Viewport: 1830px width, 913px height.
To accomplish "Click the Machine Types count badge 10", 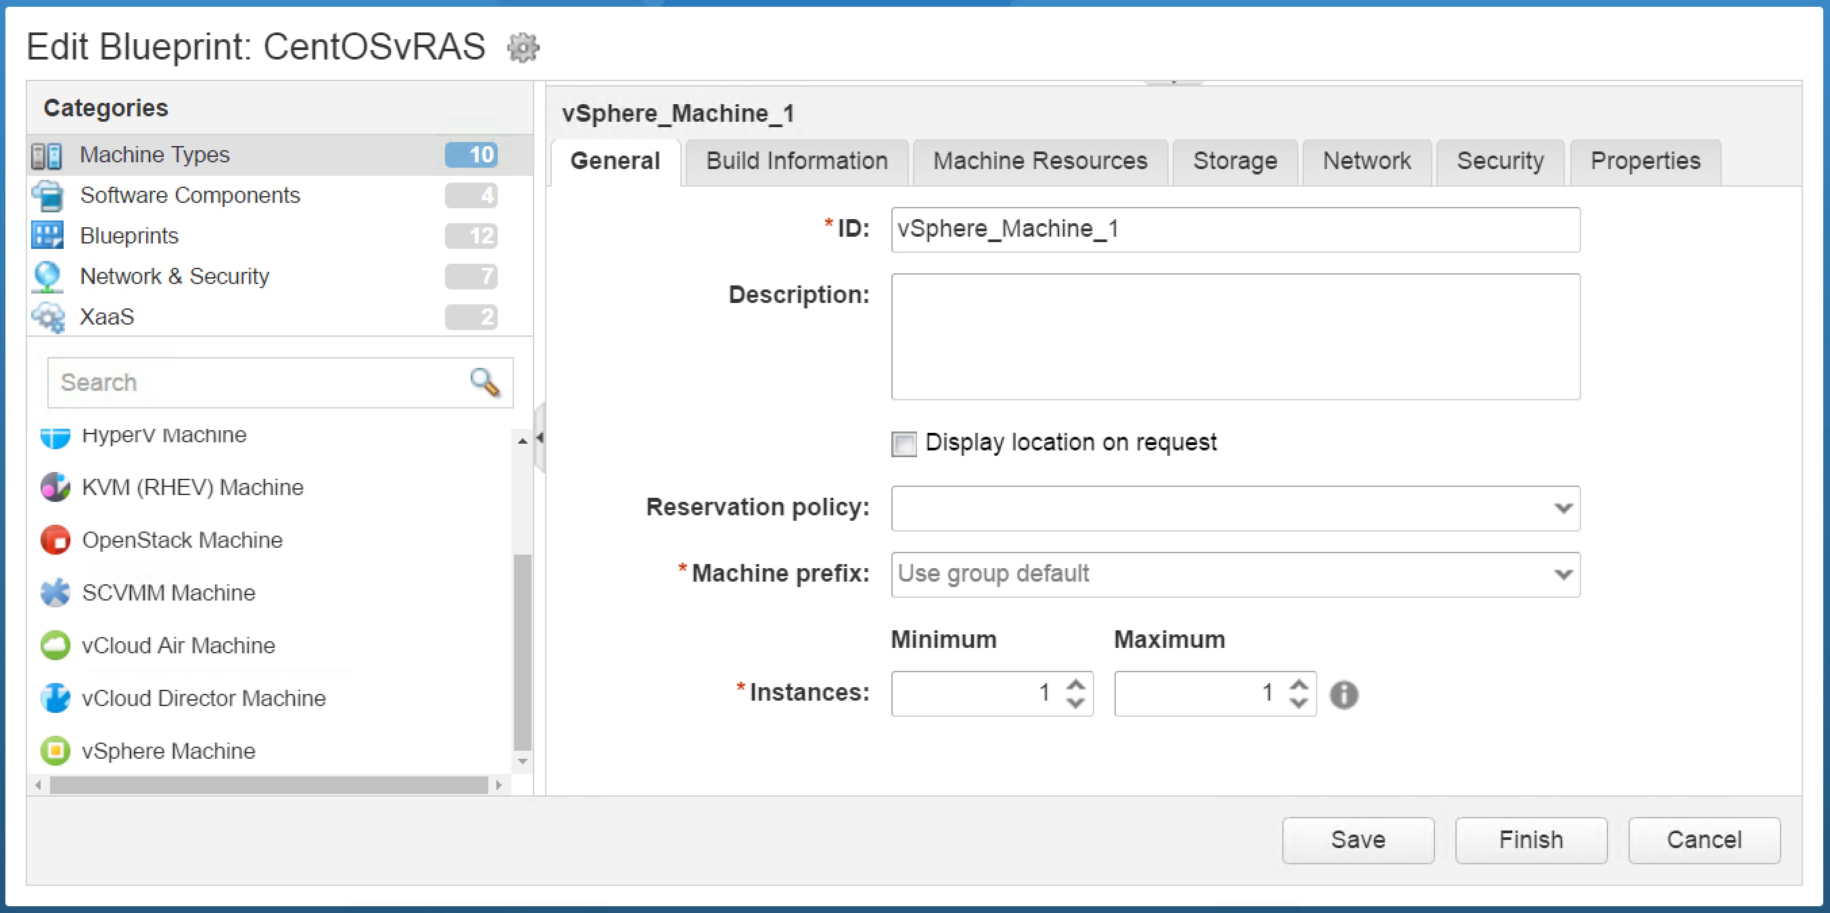I will (472, 155).
